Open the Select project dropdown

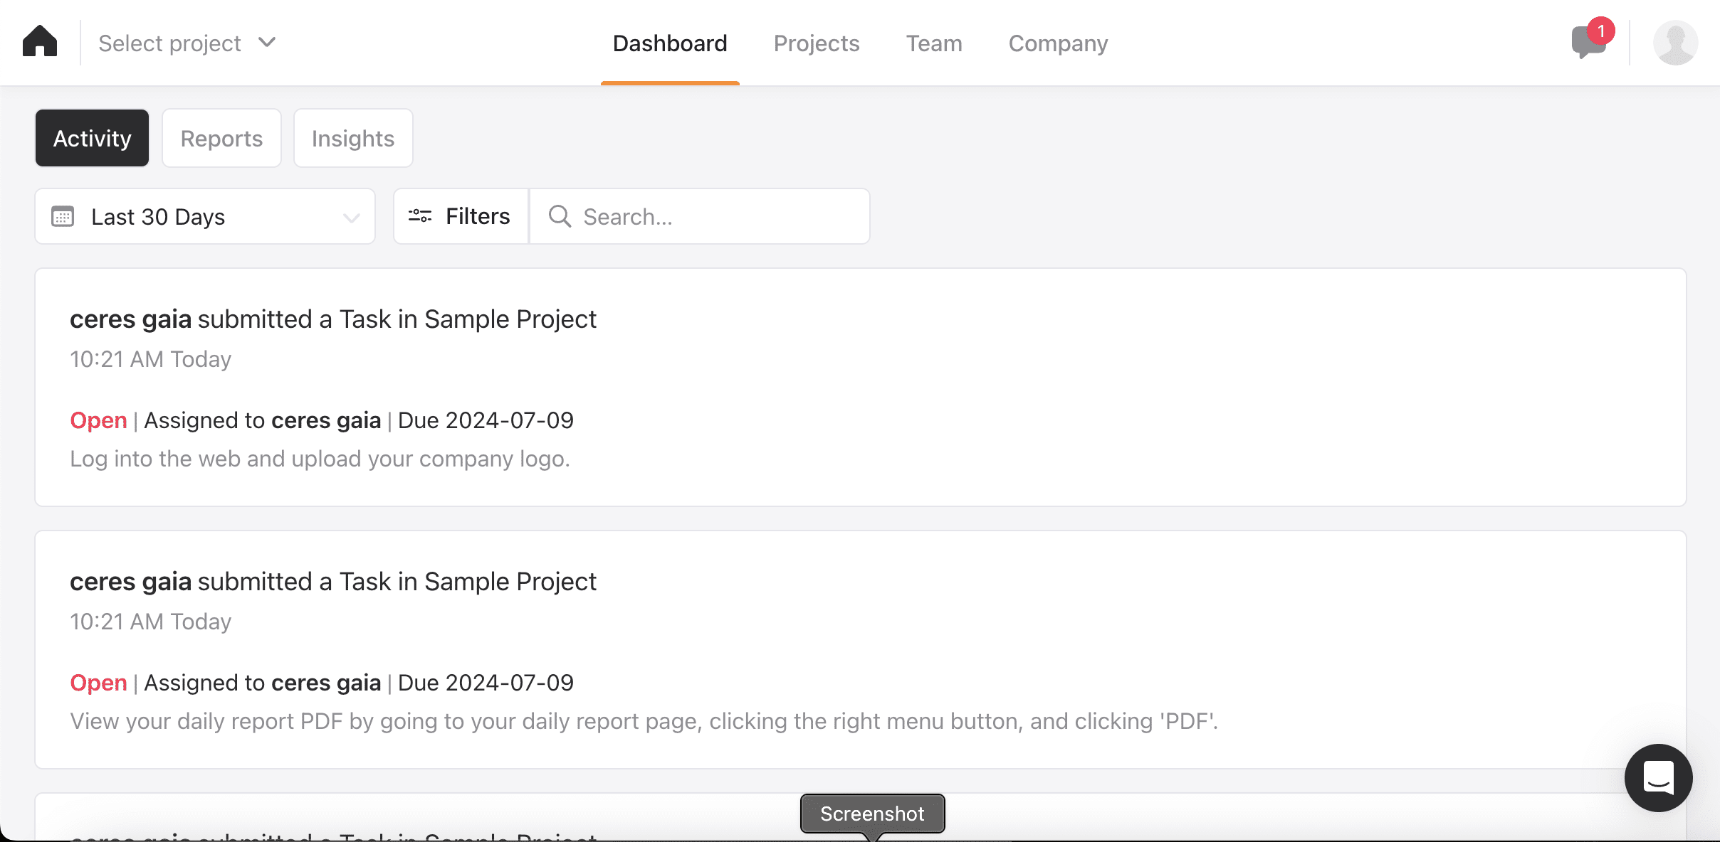[x=187, y=43]
